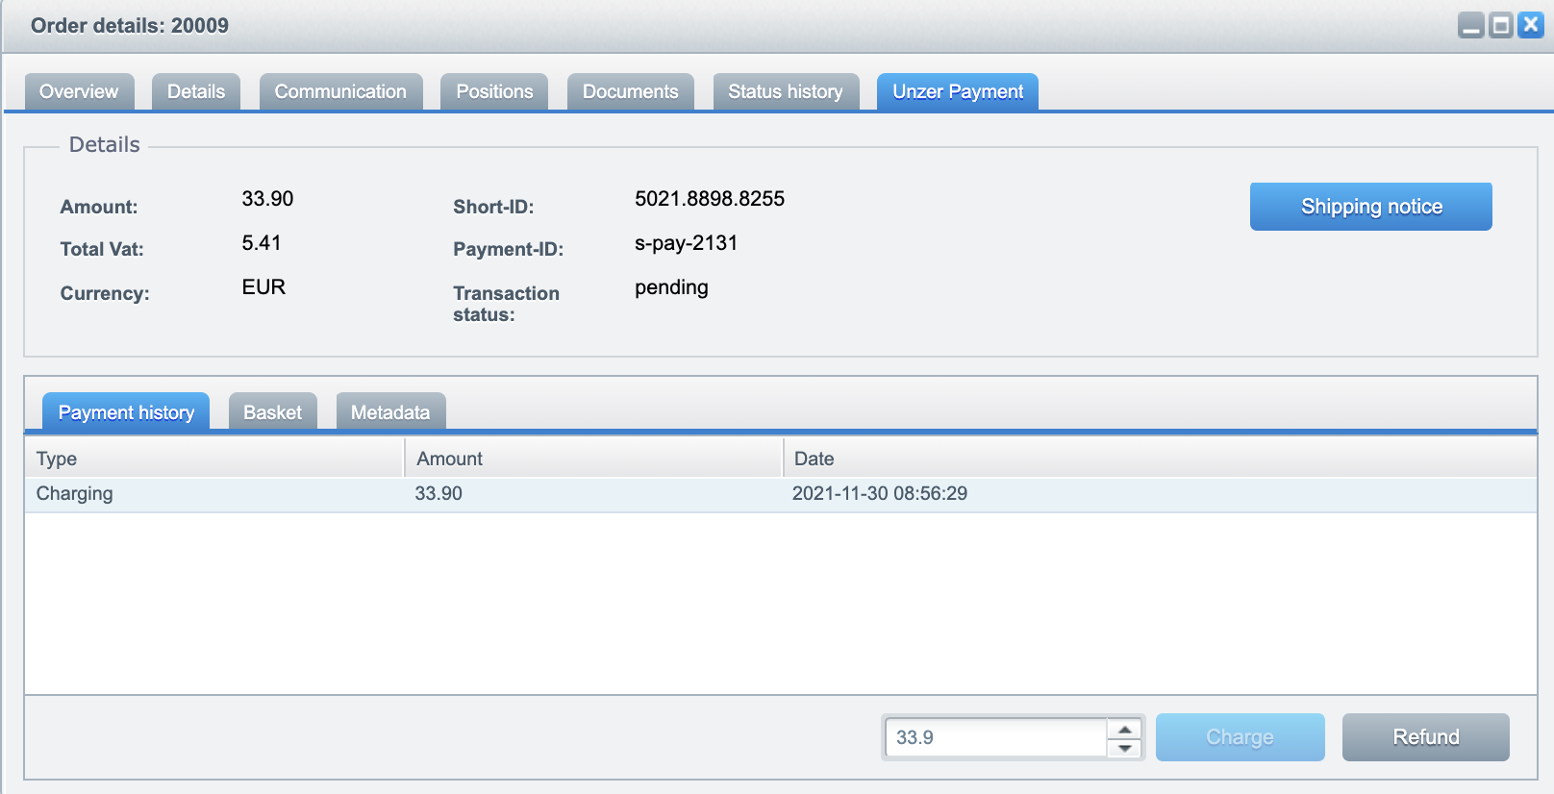Click the pending transaction status text
Viewport: 1554px width, 794px height.
point(671,287)
